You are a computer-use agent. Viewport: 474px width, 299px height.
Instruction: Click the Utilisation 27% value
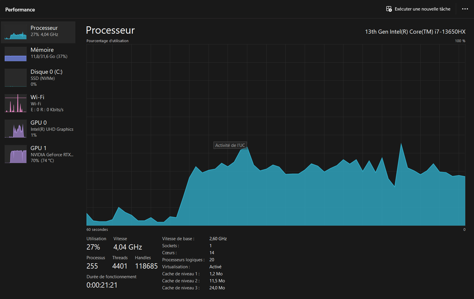(93, 247)
